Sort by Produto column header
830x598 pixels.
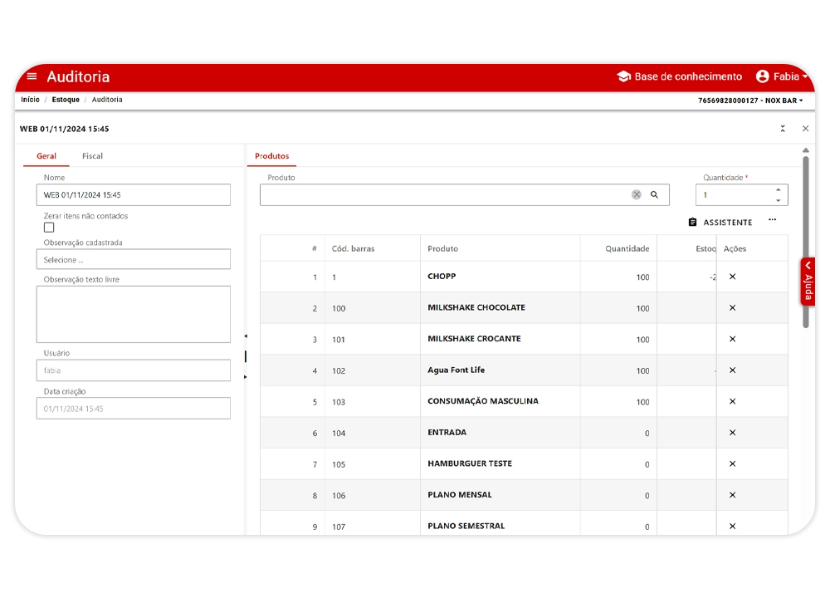click(x=442, y=248)
